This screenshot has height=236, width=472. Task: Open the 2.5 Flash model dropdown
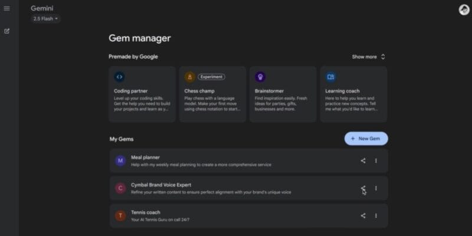tap(45, 19)
